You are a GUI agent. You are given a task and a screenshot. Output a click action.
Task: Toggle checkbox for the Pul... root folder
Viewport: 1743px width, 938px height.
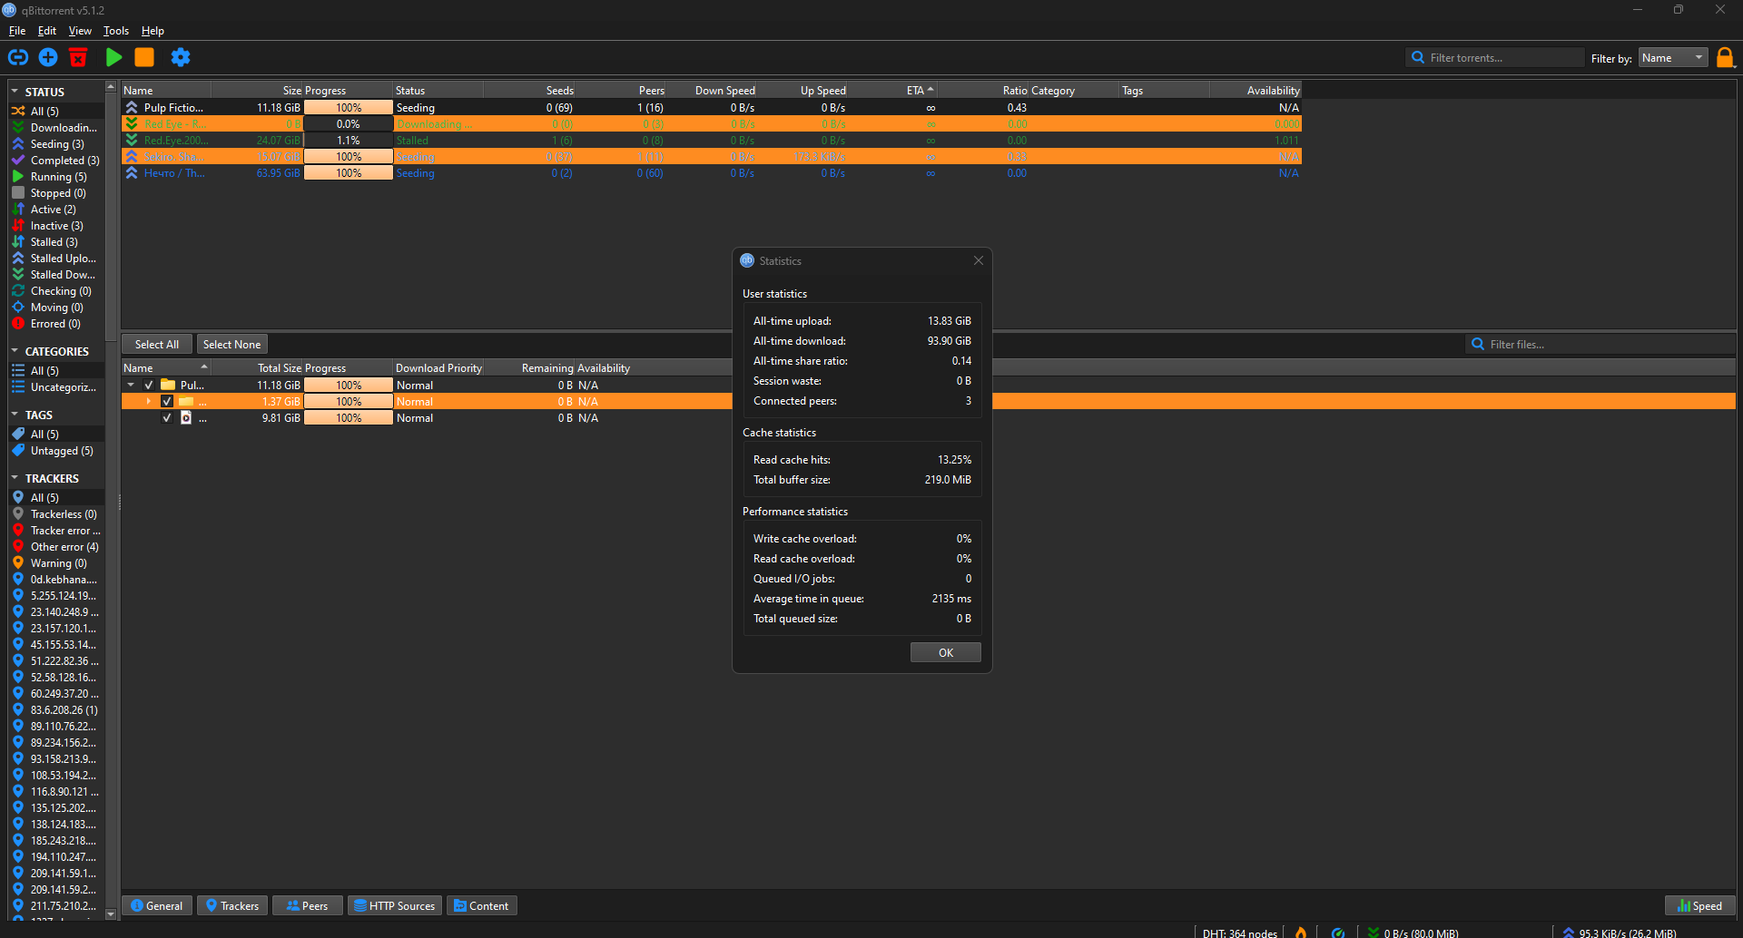point(149,386)
